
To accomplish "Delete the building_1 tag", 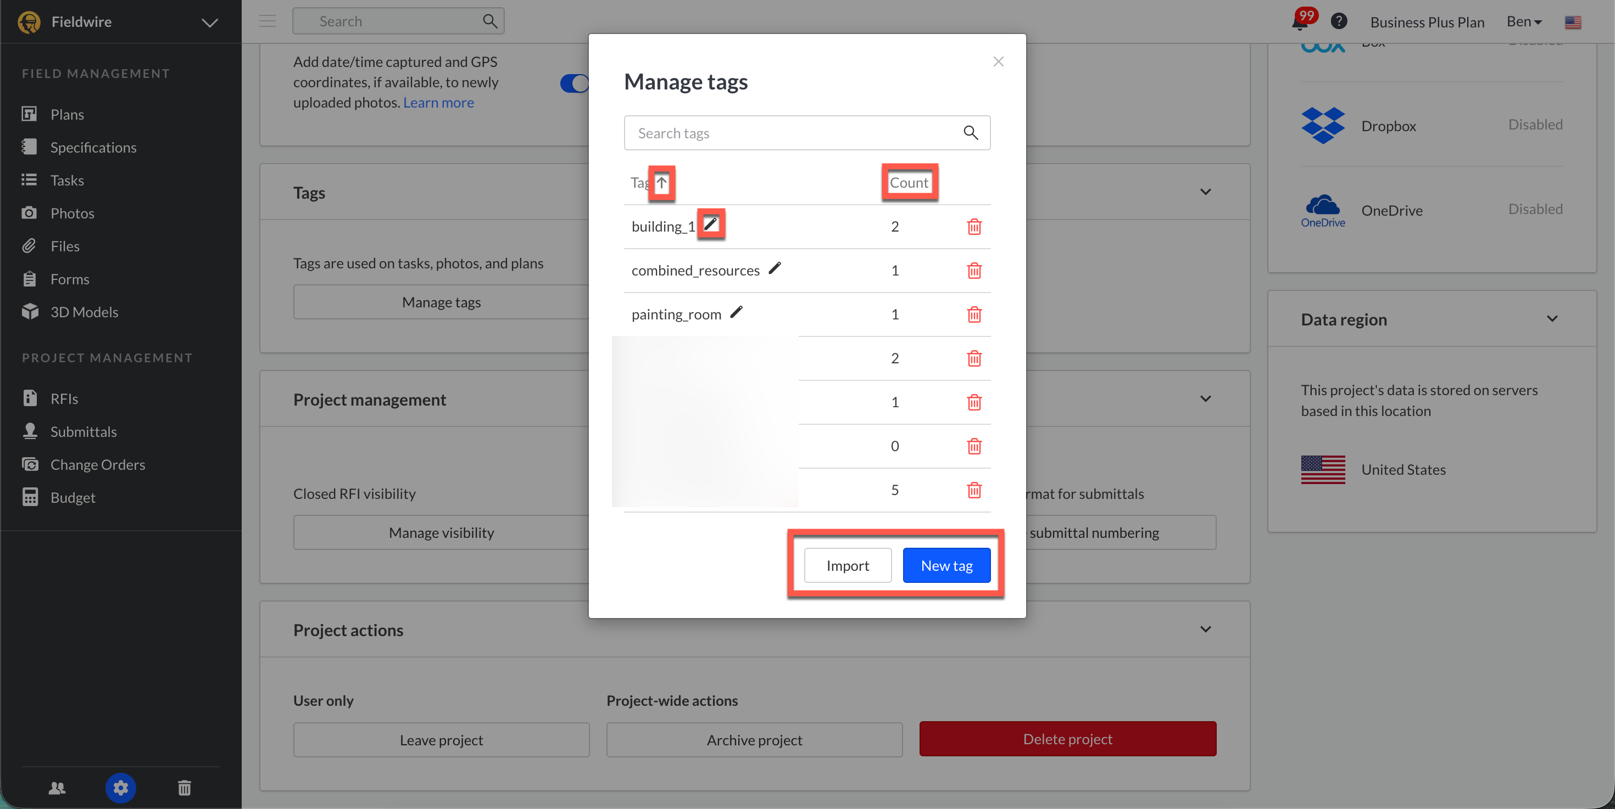I will [973, 227].
